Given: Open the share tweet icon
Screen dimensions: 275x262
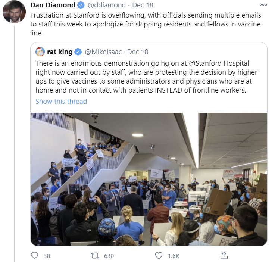Looking at the screenshot, I should 224,256.
